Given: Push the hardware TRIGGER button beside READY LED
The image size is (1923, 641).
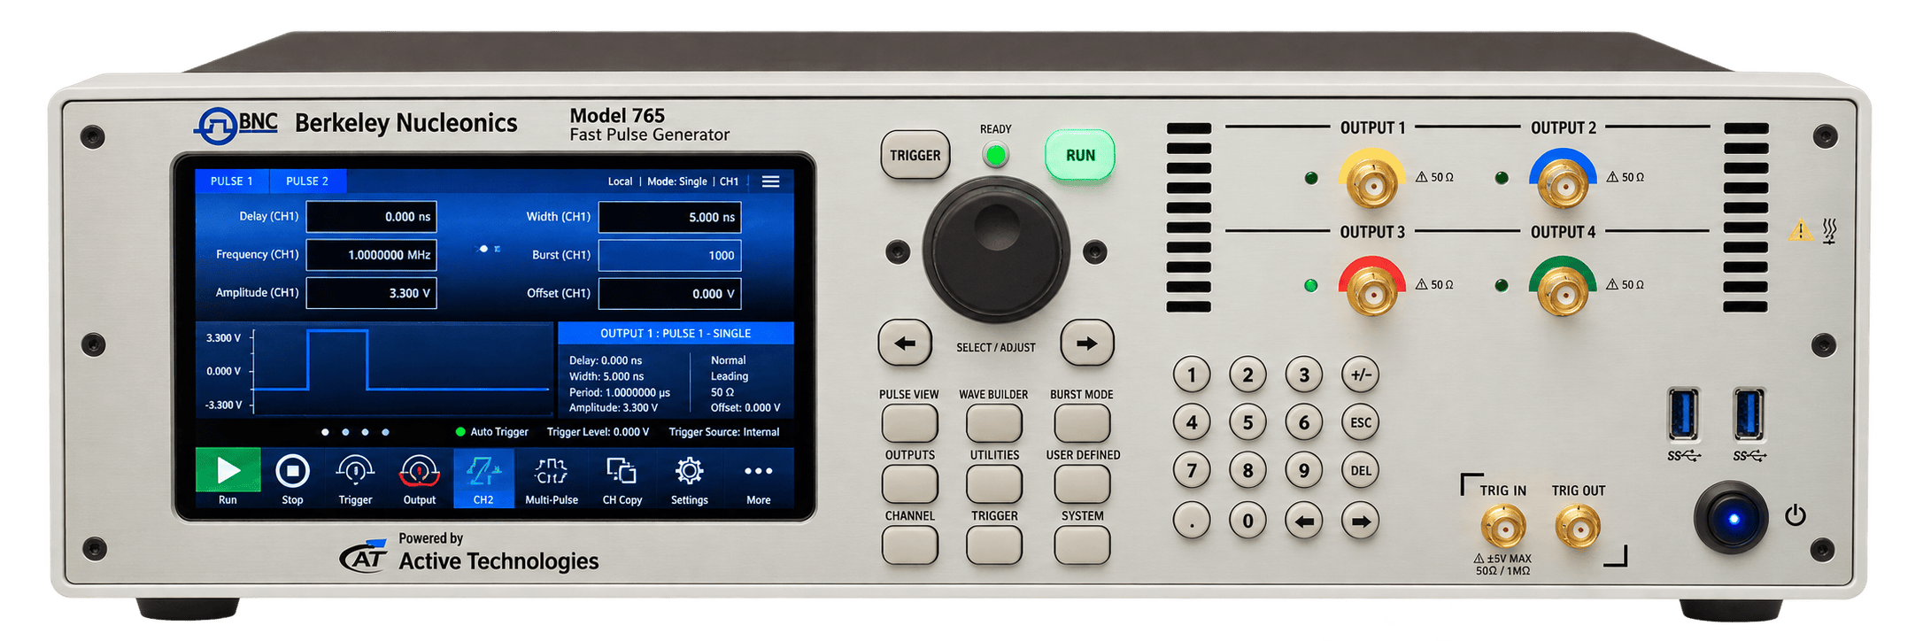Looking at the screenshot, I should pos(915,156).
